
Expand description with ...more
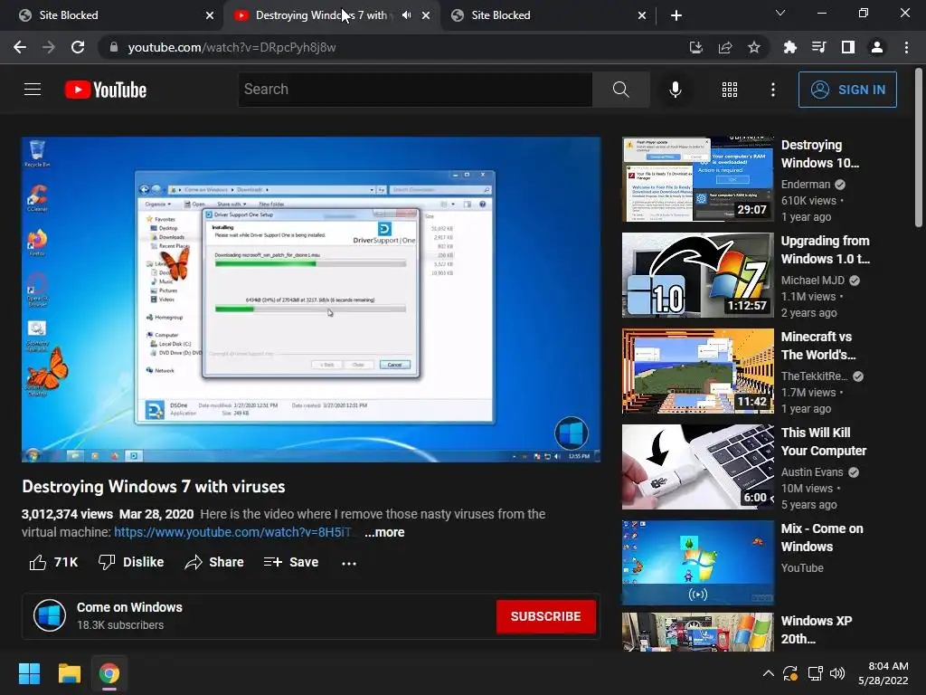[384, 532]
